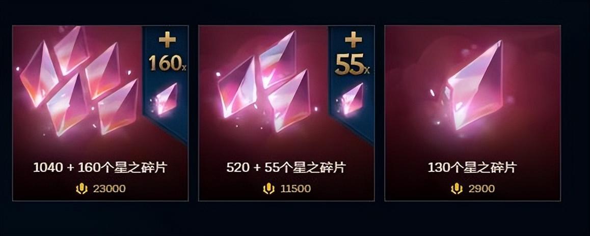Click the 520 + 55个星之碎片 label
The image size is (590, 236).
tap(286, 168)
